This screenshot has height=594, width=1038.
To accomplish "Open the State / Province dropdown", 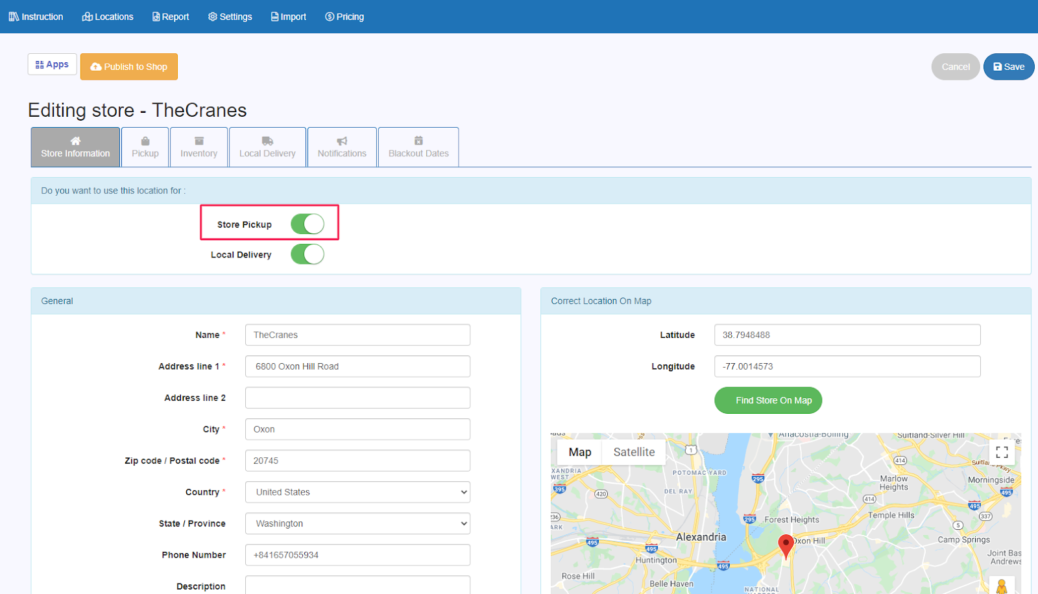I will [x=357, y=523].
